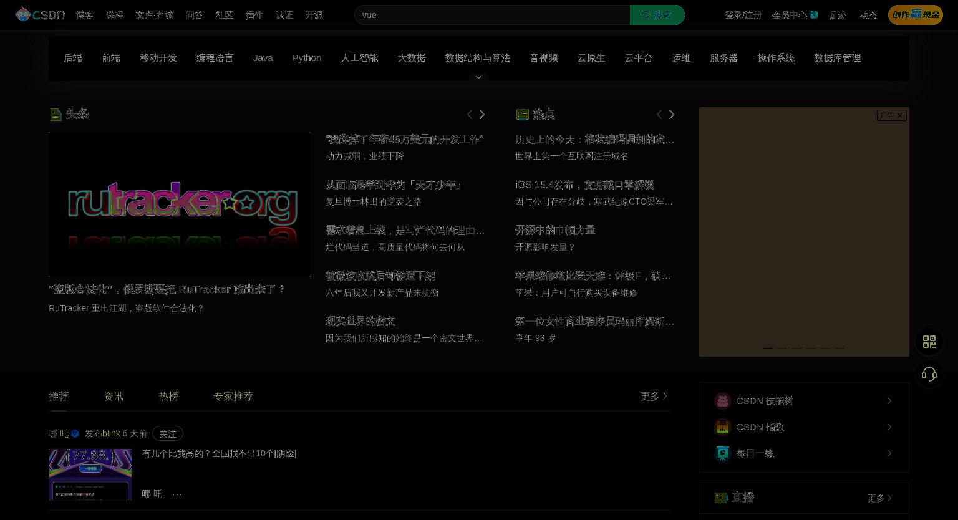Open the 会员中心 menu
The height and width of the screenshot is (520, 958).
795,15
